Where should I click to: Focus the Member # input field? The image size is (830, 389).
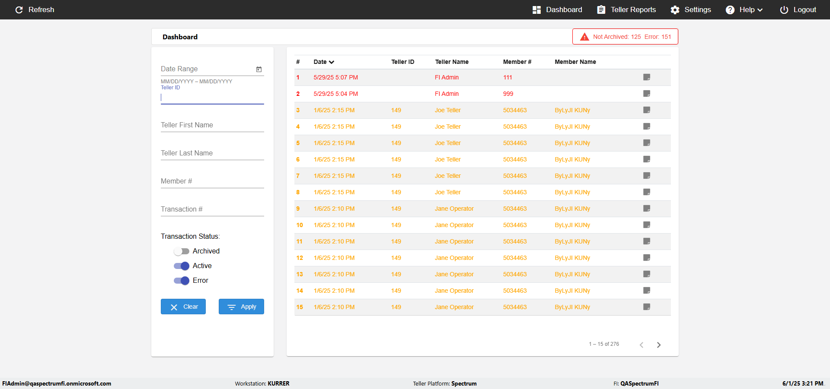tap(212, 181)
